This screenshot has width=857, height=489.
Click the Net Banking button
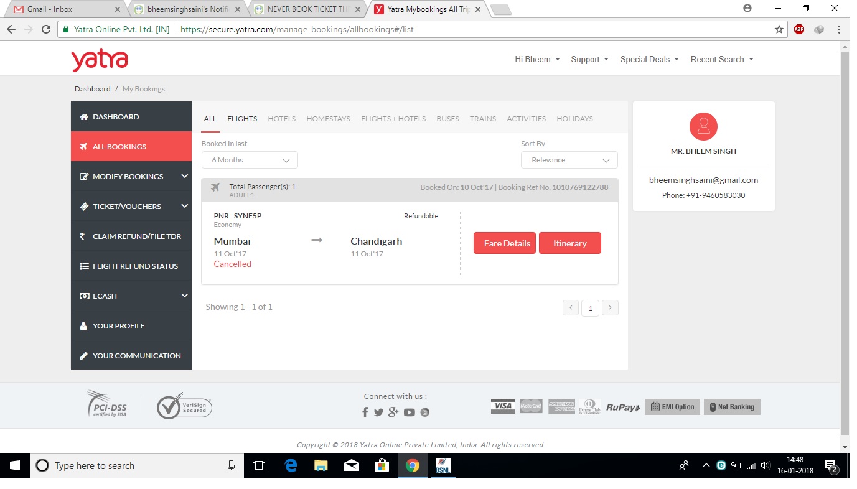click(732, 407)
